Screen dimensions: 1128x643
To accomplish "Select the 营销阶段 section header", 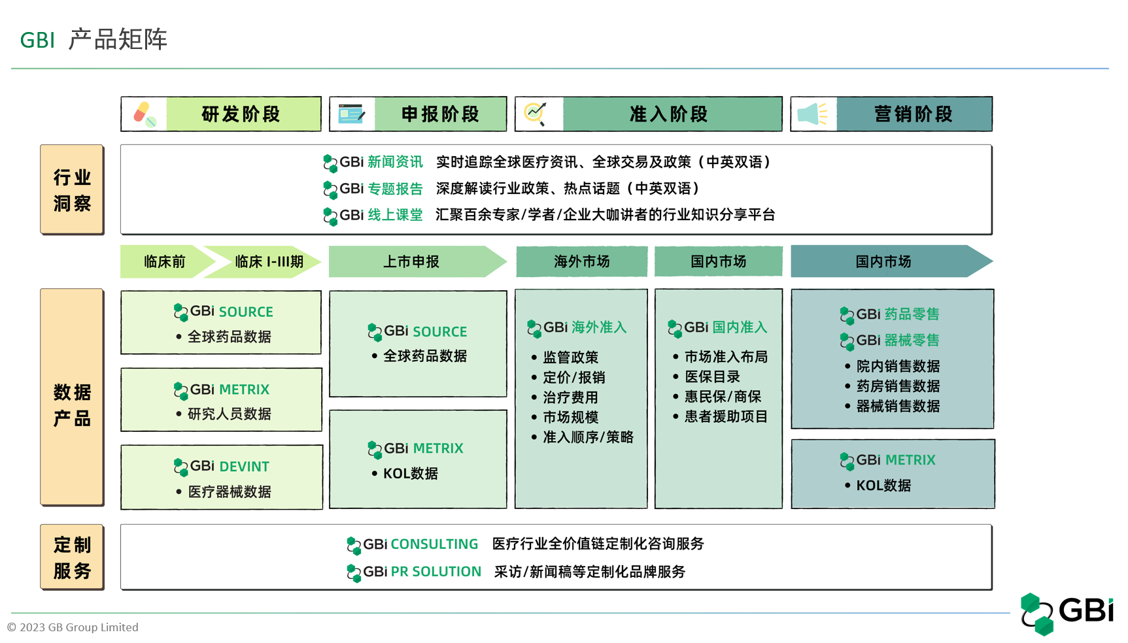I will pyautogui.click(x=913, y=113).
